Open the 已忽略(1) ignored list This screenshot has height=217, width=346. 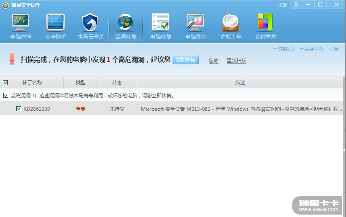(284, 49)
